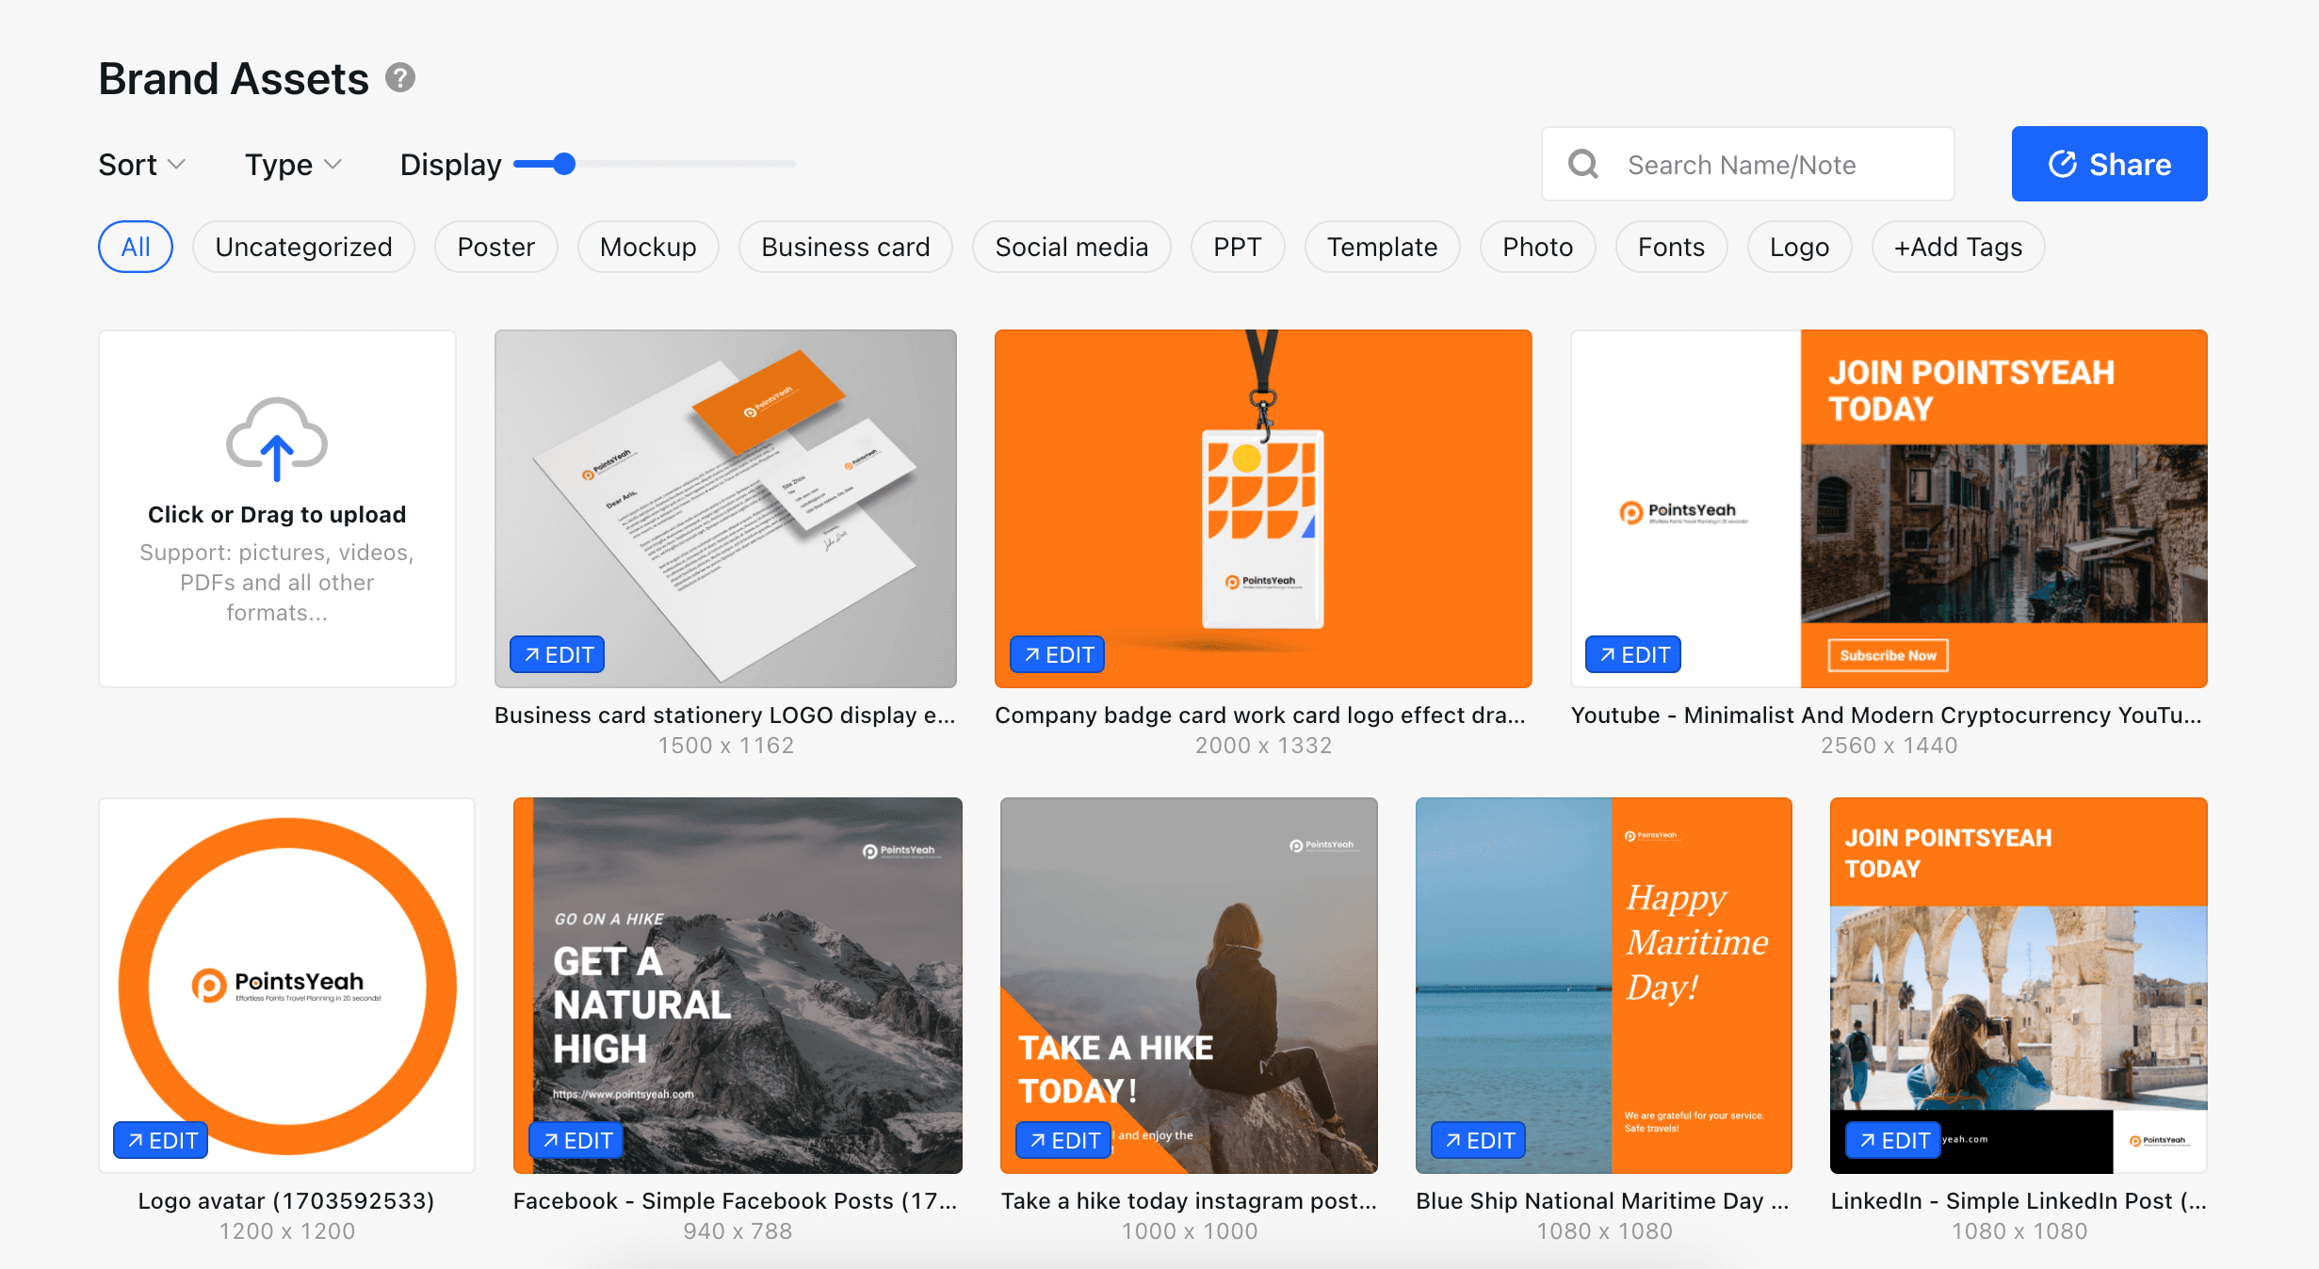Edit the Company badge card asset

tap(1058, 654)
